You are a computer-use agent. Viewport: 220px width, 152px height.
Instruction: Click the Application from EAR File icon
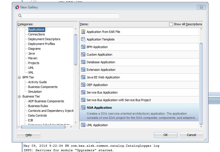tap(83, 32)
